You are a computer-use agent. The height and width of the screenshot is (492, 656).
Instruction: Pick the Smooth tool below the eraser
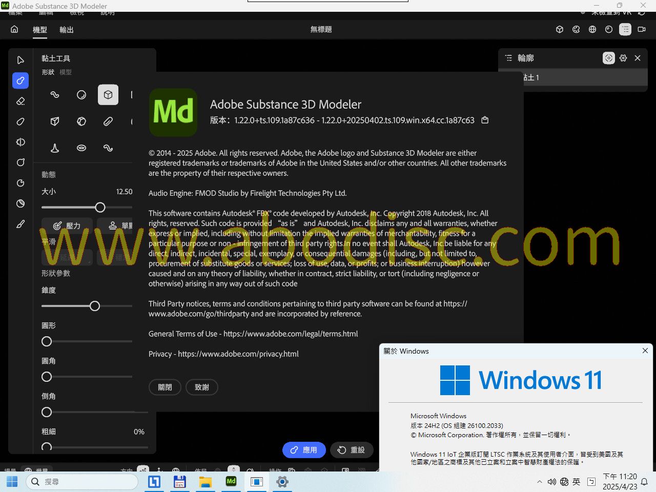point(20,121)
